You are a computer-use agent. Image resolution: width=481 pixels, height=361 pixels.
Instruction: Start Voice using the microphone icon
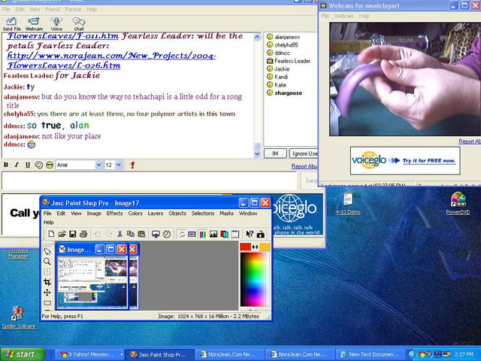tap(56, 24)
